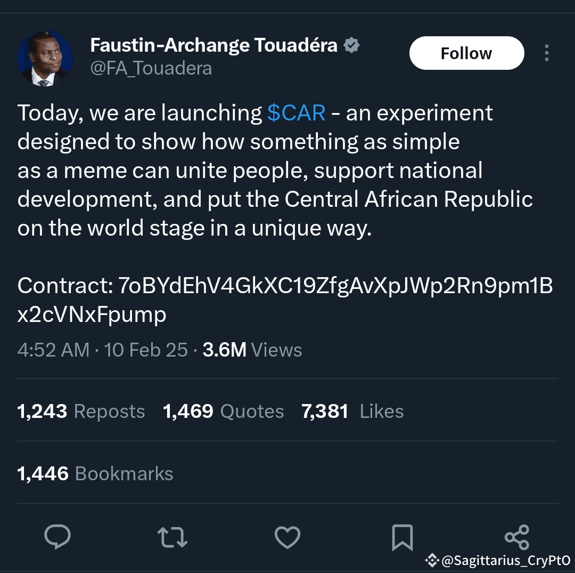This screenshot has height=573, width=575.
Task: Open the Faustin-Archange Touadéra display name
Action: point(213,46)
